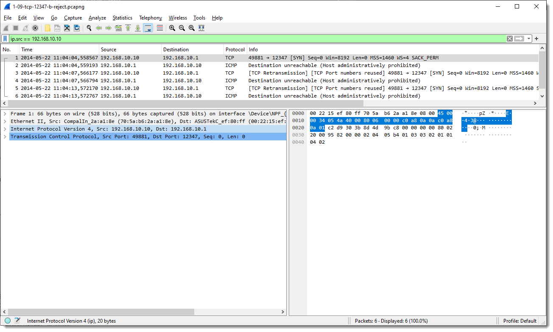Click the save capture file icon
This screenshot has width=553, height=332.
(x=57, y=28)
